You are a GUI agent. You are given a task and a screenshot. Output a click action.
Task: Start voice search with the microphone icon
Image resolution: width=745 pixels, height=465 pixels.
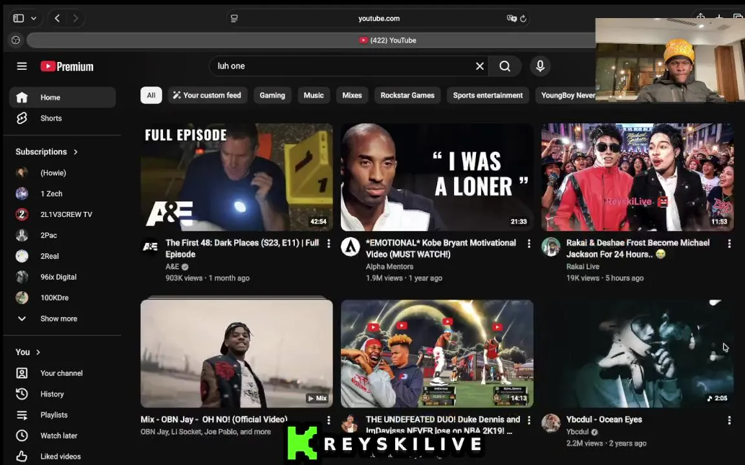540,66
